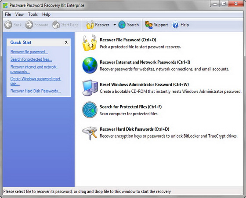Open the File menu
The width and height of the screenshot is (246, 198).
tap(8, 14)
